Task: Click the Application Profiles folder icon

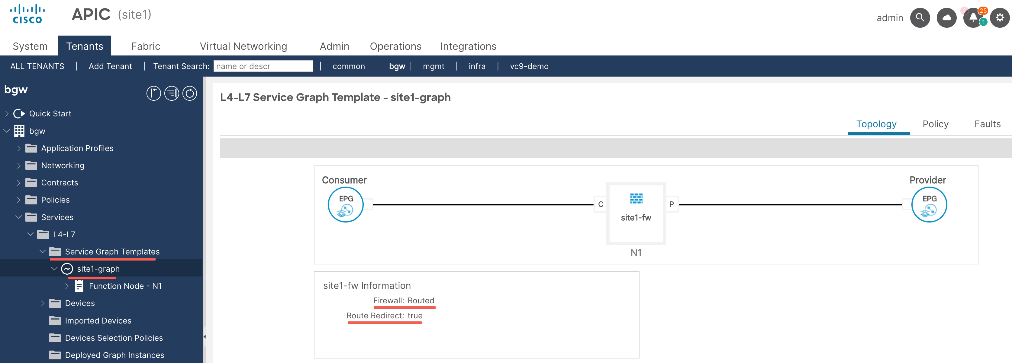Action: [x=31, y=148]
